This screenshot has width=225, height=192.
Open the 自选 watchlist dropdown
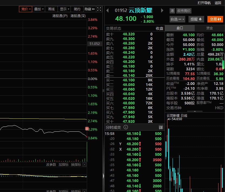(177, 19)
